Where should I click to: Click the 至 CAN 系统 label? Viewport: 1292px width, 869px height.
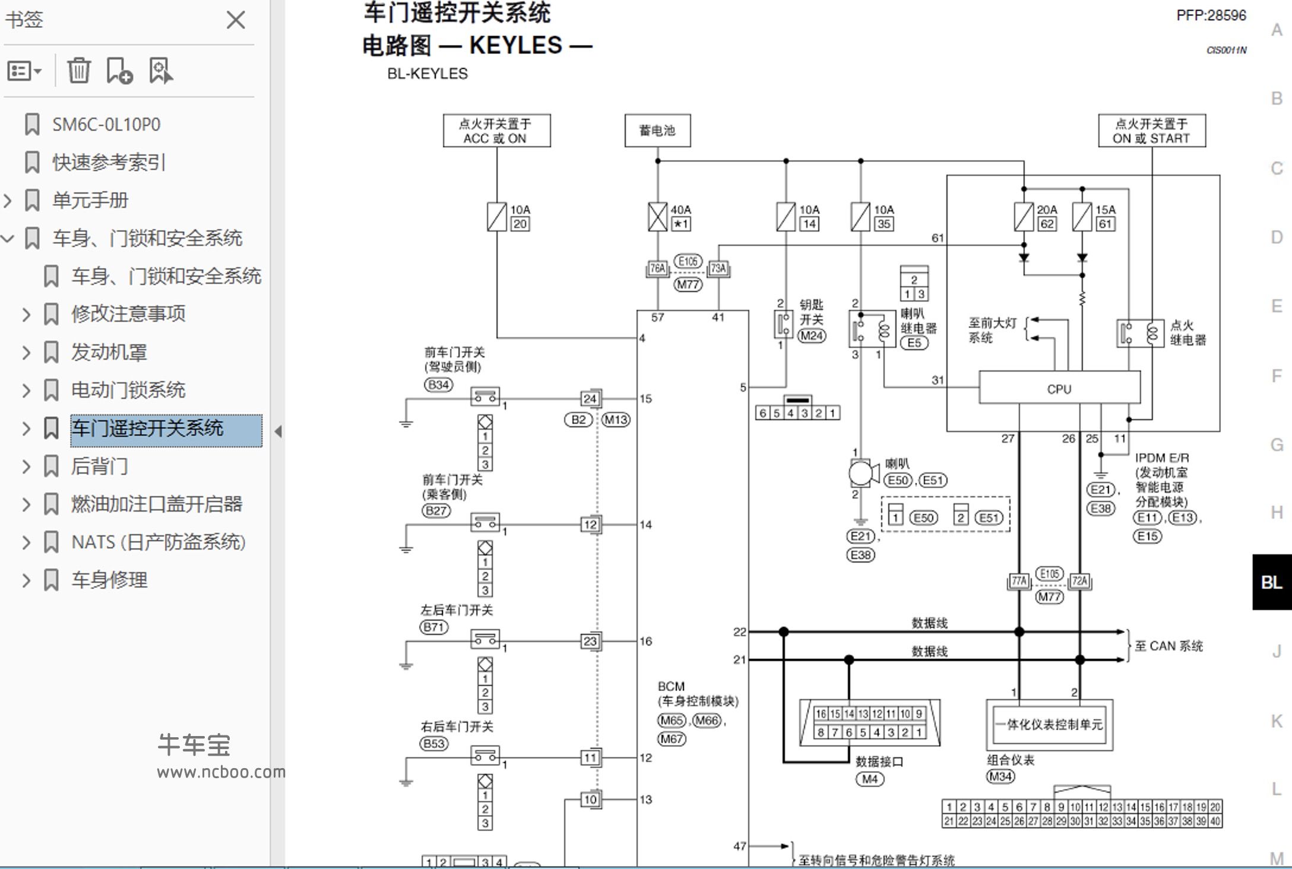(x=1168, y=646)
